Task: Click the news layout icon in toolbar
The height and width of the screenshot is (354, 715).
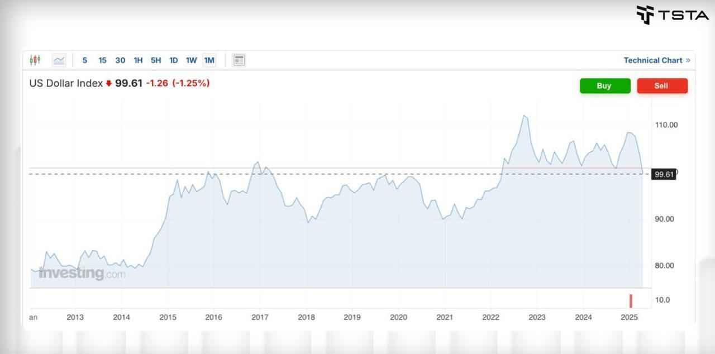Action: (239, 60)
